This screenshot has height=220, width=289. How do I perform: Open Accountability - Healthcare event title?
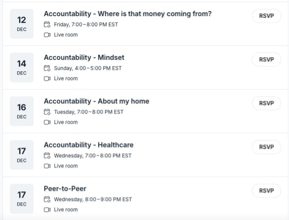(x=88, y=145)
